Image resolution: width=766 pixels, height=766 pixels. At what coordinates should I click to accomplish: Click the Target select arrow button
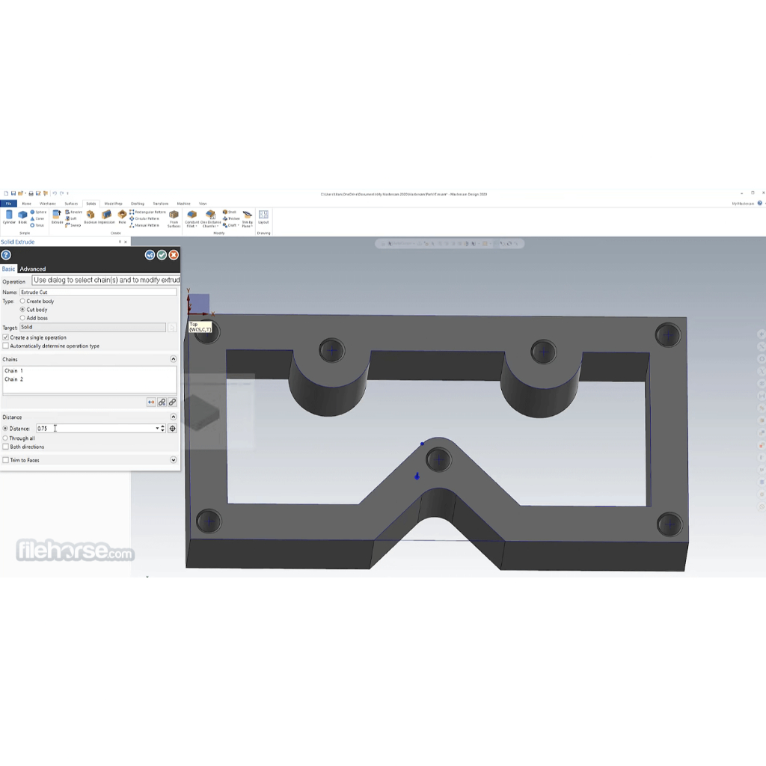click(x=173, y=328)
